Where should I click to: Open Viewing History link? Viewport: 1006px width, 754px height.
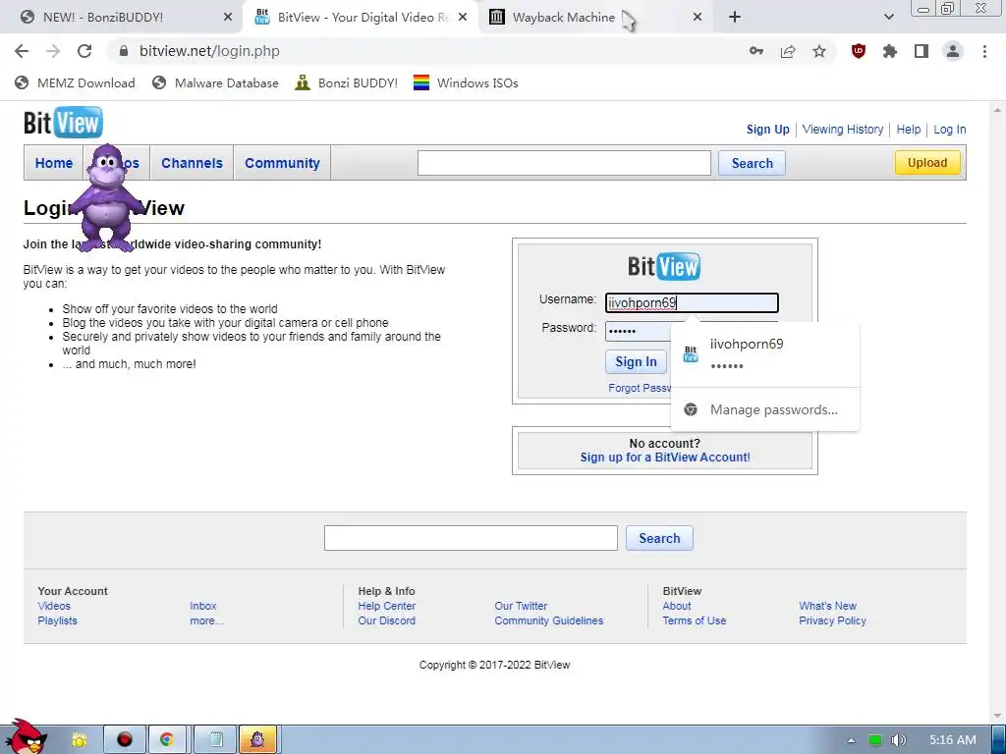[842, 129]
